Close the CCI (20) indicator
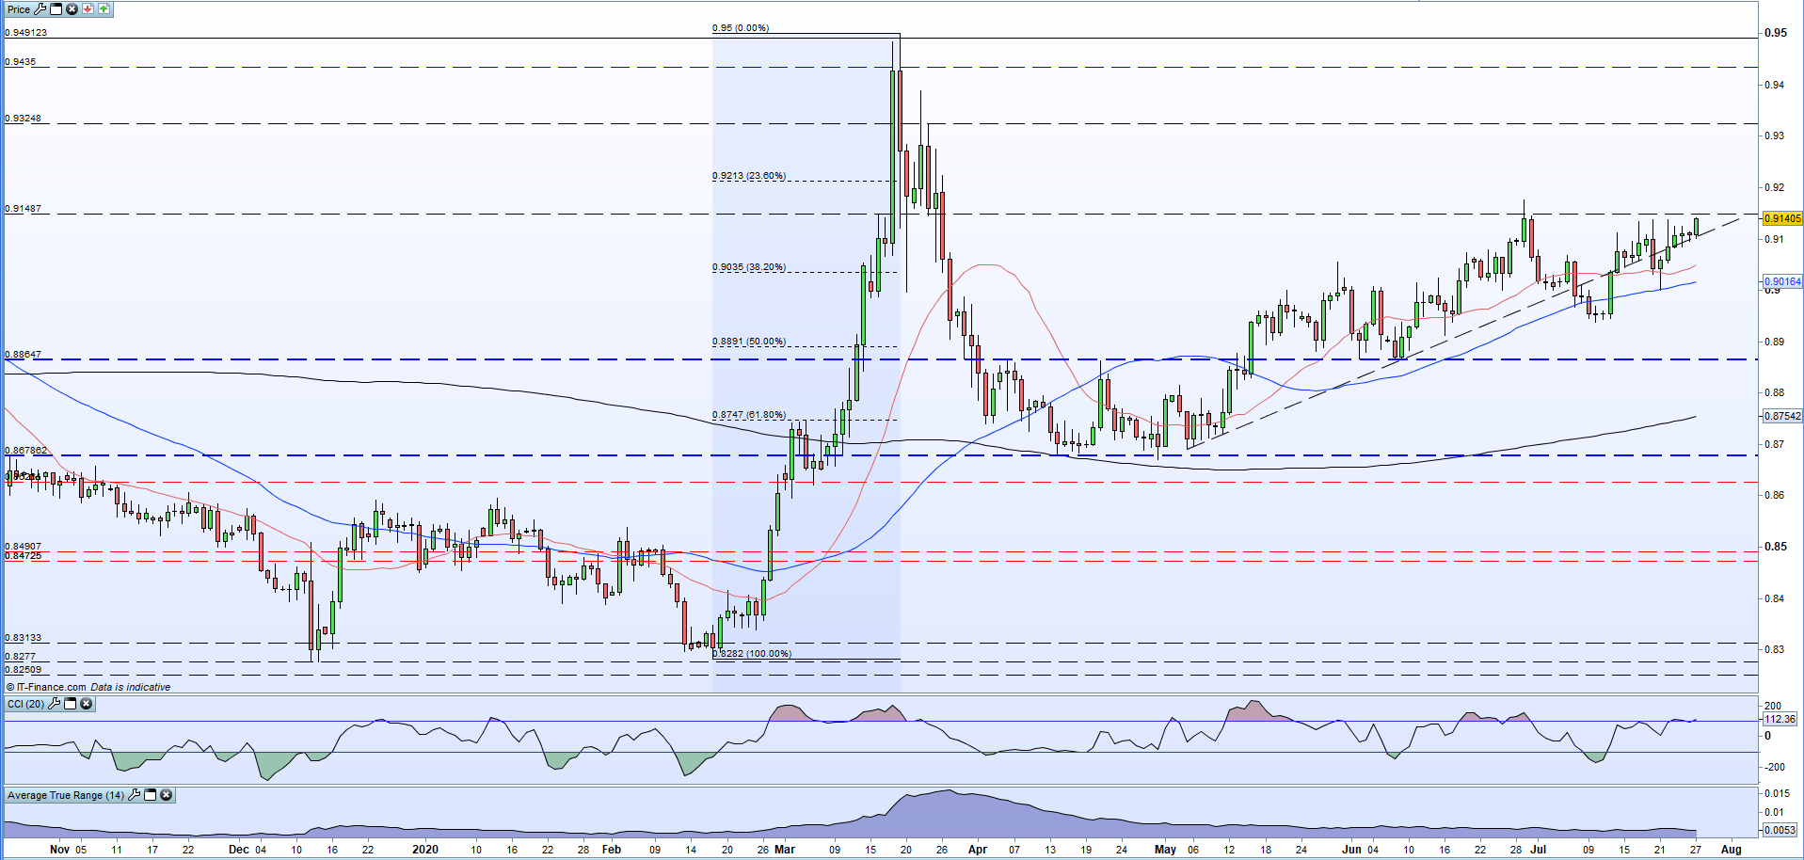This screenshot has height=860, width=1804. [x=86, y=704]
